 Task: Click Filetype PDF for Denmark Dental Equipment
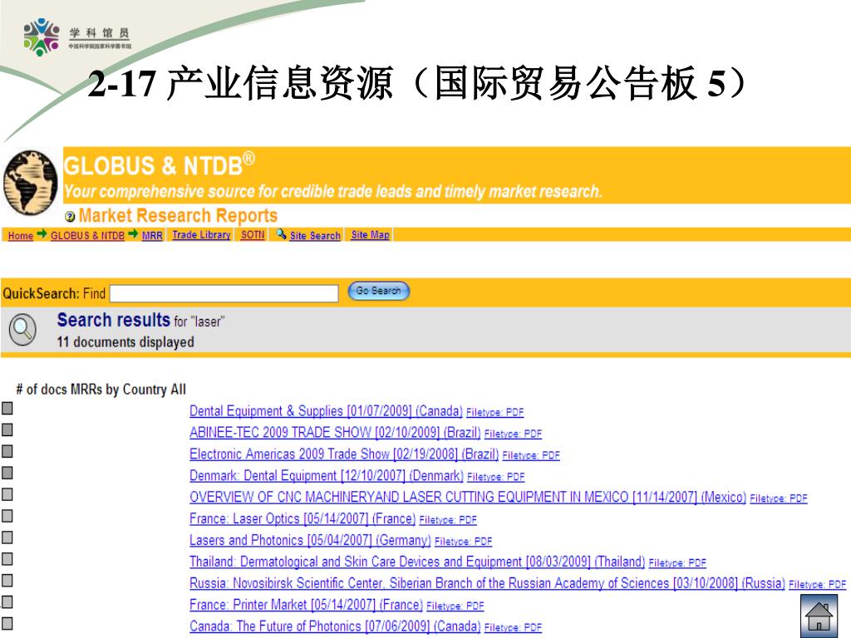point(496,477)
